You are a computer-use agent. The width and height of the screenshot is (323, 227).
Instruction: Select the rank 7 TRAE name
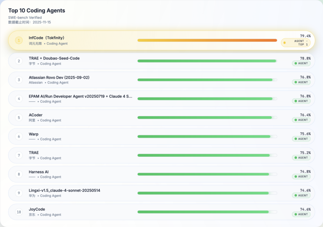[34, 153]
